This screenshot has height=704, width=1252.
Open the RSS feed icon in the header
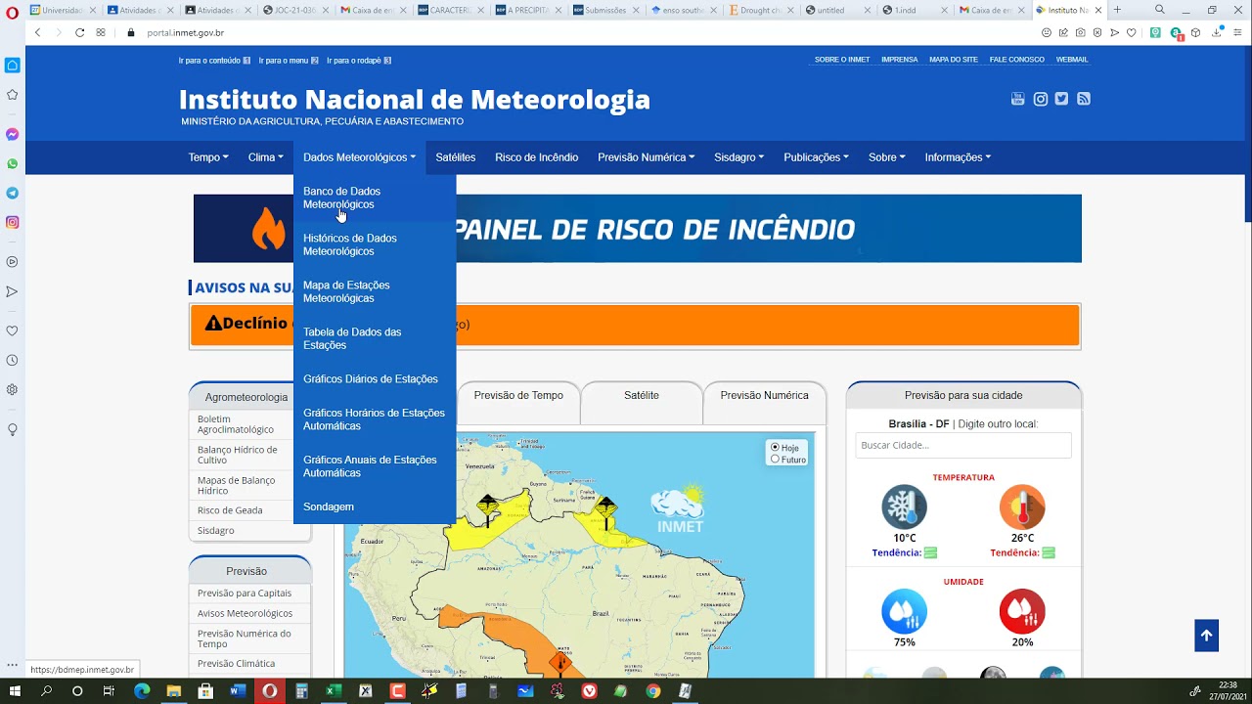pos(1084,99)
